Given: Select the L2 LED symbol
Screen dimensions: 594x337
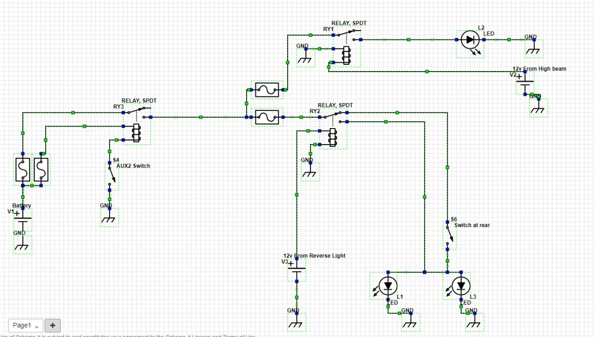Looking at the screenshot, I should pyautogui.click(x=470, y=40).
